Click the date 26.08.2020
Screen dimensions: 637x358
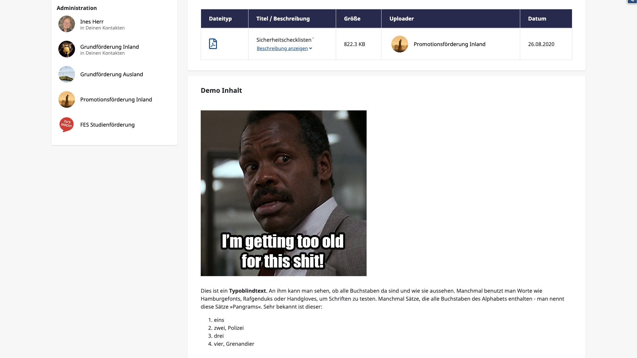click(541, 44)
